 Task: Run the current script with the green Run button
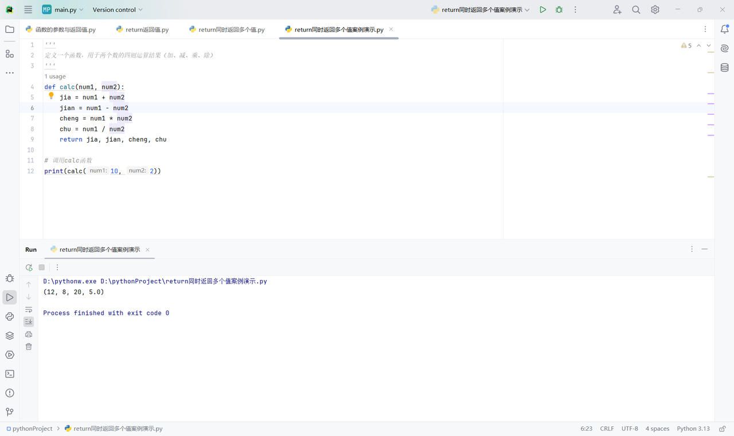[x=542, y=9]
